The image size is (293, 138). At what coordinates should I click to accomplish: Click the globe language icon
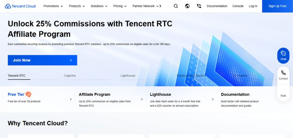[187, 6]
